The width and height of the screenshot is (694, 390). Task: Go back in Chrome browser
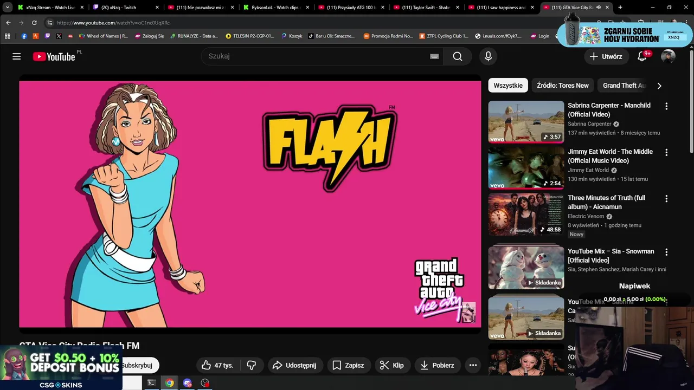coord(8,23)
